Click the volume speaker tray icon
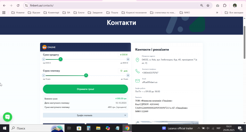This screenshot has width=246, height=132. tap(208, 128)
